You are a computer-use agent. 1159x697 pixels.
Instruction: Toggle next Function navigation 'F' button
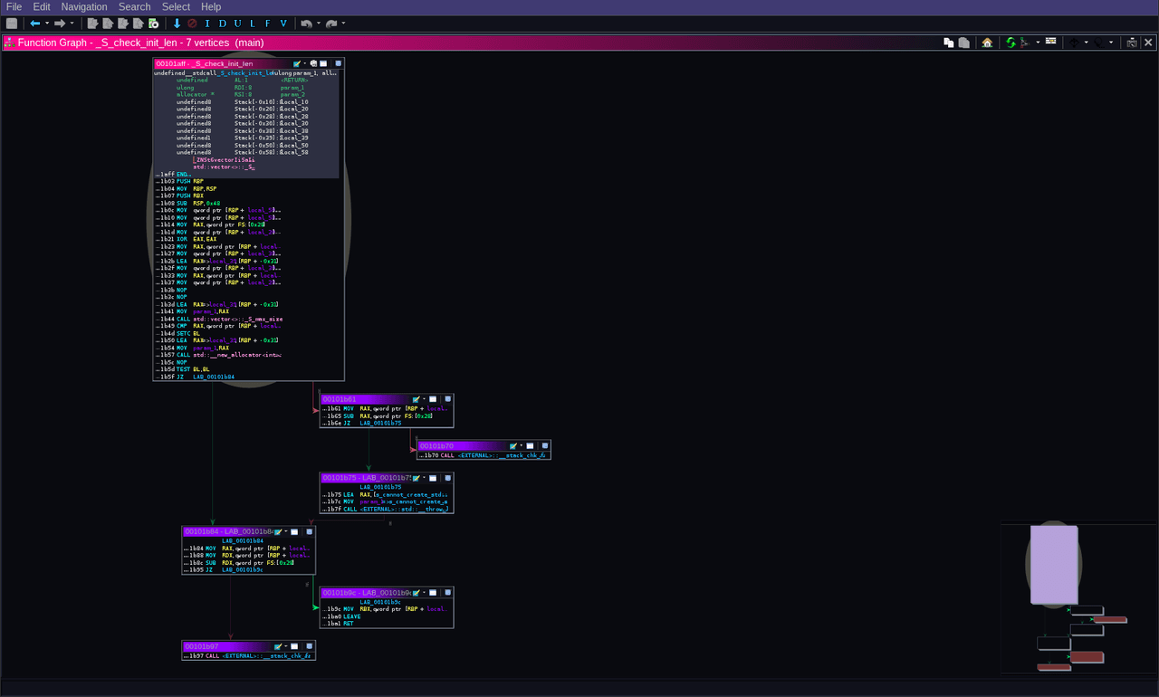click(268, 23)
